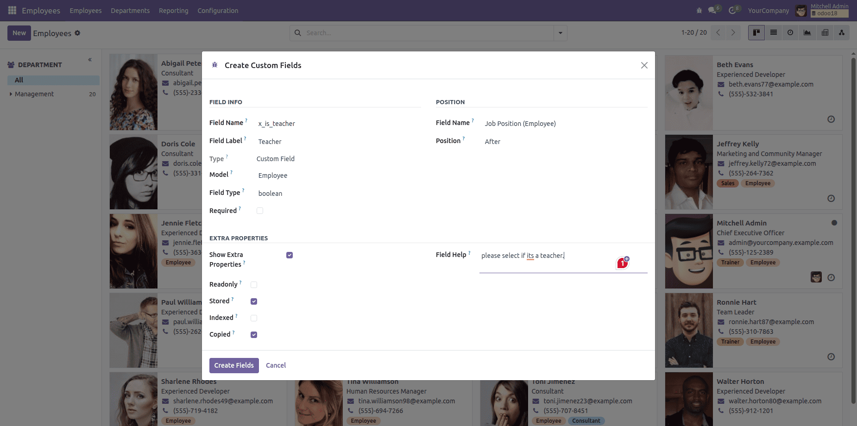The height and width of the screenshot is (426, 857).
Task: Click Beth Evans activity clock icon
Action: point(831,119)
